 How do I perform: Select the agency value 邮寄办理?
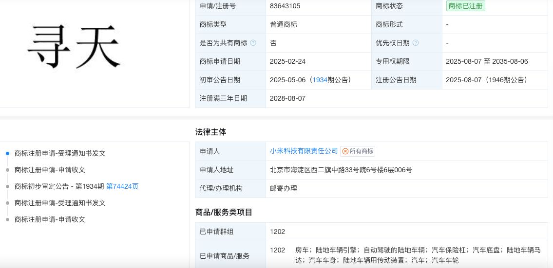click(x=284, y=188)
